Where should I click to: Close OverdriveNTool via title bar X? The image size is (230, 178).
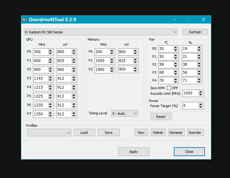click(x=204, y=19)
